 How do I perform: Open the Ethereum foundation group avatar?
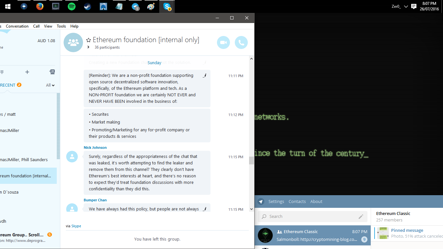73,42
